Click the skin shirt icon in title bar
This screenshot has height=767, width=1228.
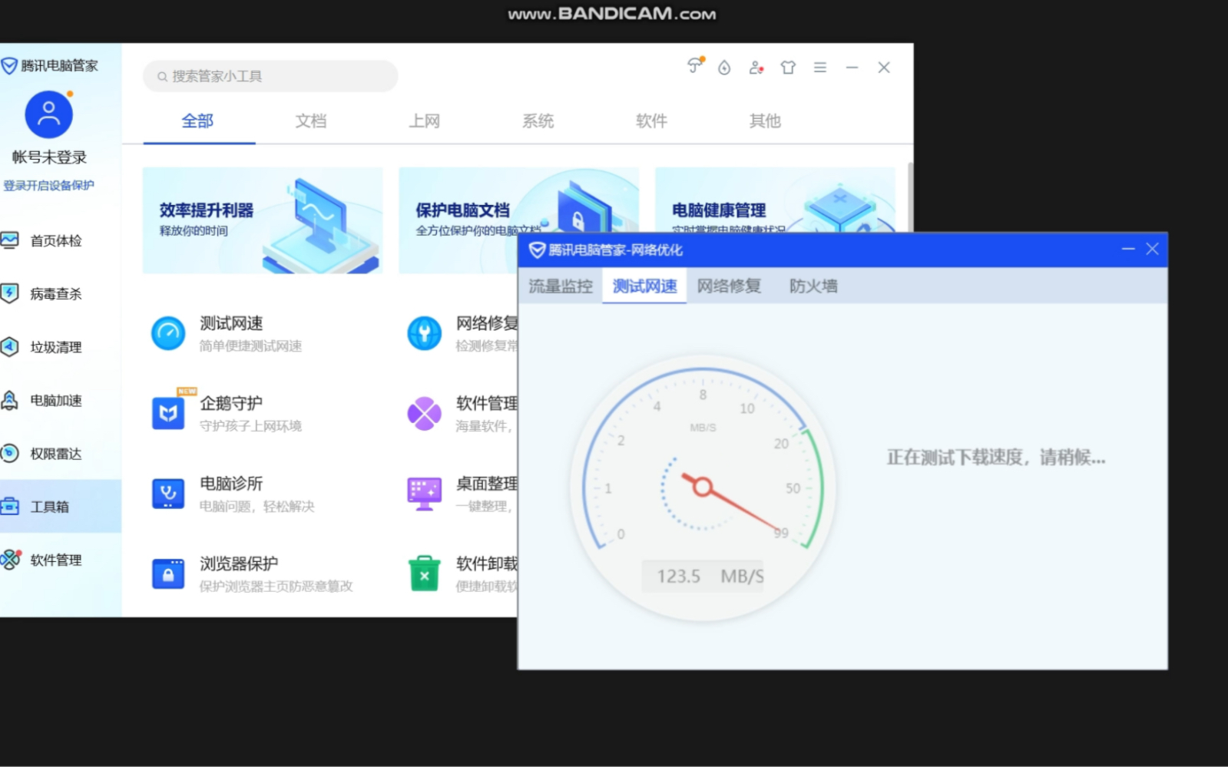point(788,68)
